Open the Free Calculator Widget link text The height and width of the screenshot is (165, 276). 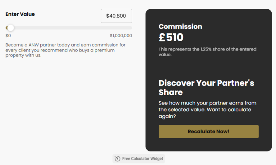[142, 159]
